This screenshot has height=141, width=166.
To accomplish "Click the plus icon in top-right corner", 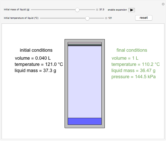I will click(163, 4).
